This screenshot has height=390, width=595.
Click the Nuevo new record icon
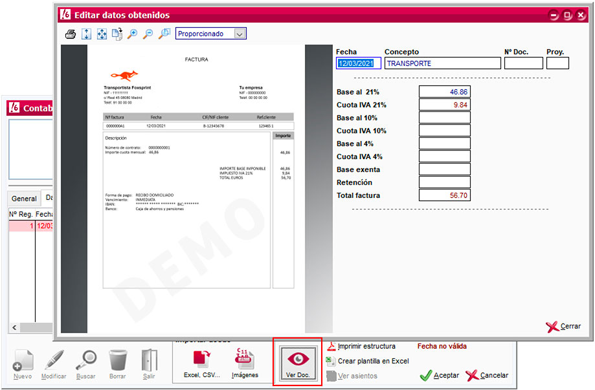coord(23,364)
